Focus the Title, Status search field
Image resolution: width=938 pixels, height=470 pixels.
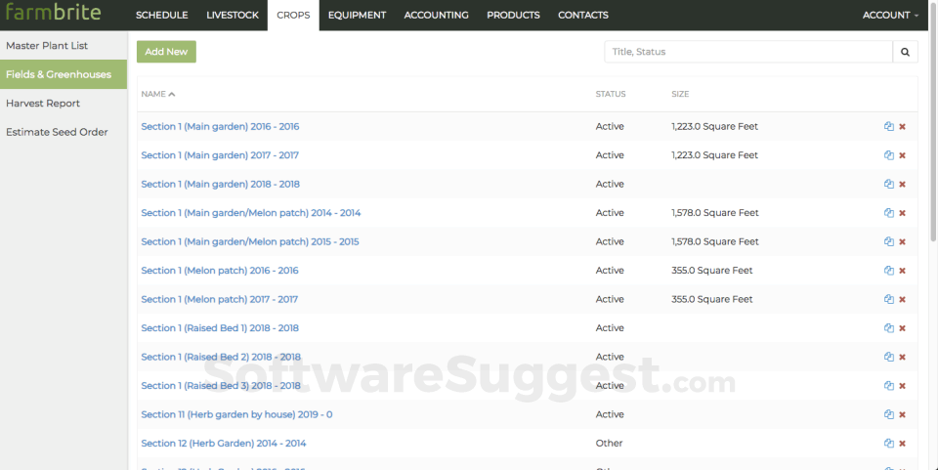(748, 52)
